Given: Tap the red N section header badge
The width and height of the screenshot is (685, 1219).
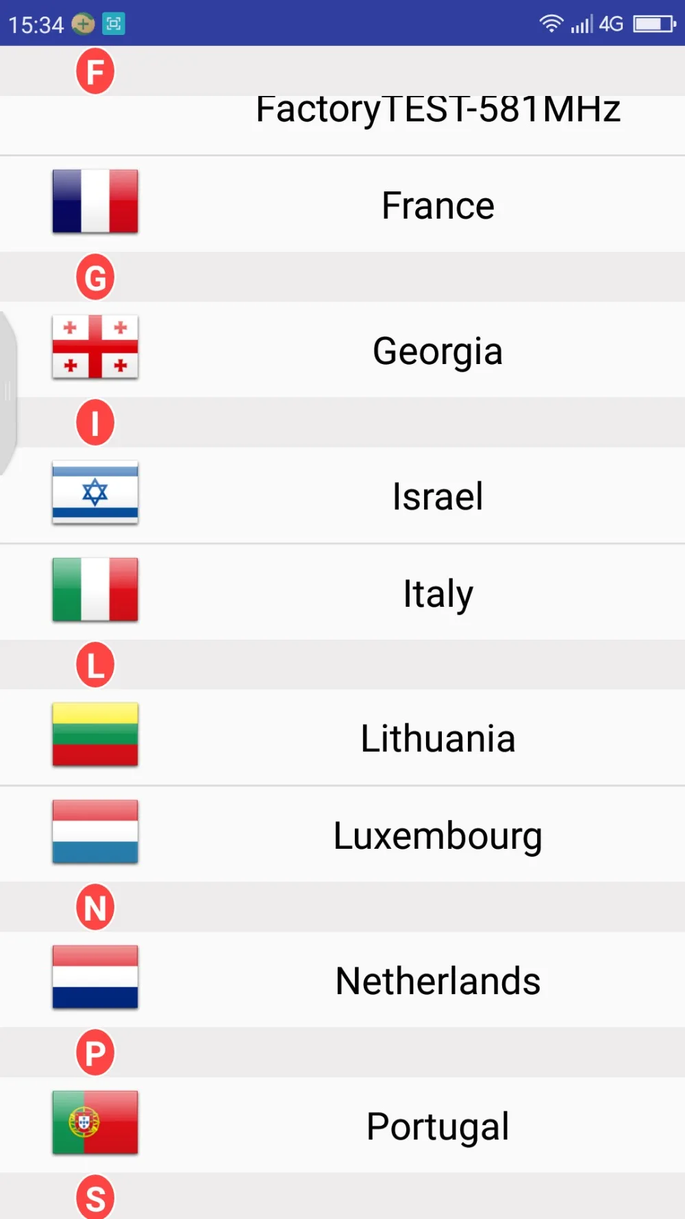Looking at the screenshot, I should (95, 907).
